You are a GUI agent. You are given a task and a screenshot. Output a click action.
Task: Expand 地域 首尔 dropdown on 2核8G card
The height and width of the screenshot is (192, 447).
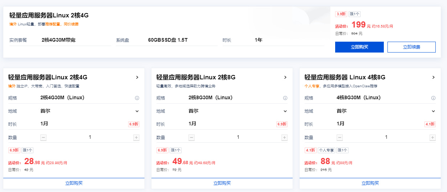[285, 111]
